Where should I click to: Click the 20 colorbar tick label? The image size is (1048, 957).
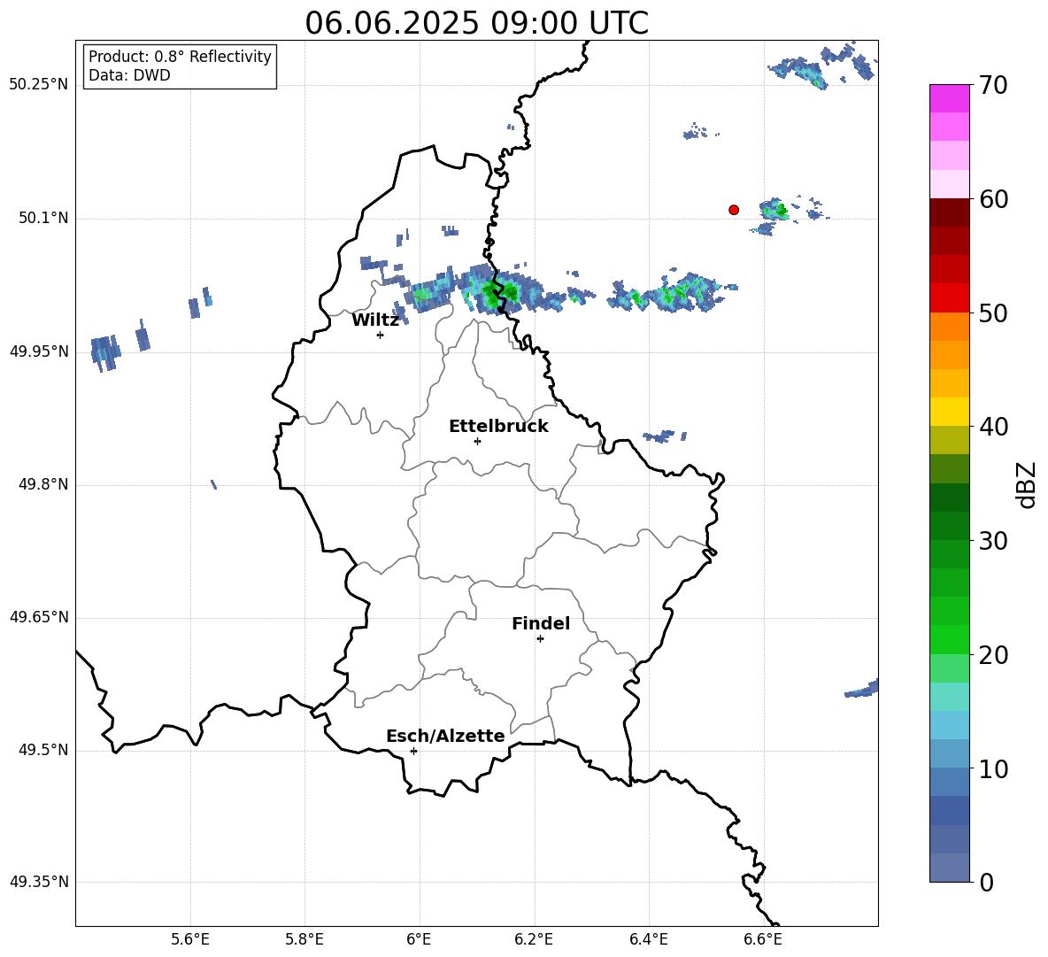click(992, 655)
